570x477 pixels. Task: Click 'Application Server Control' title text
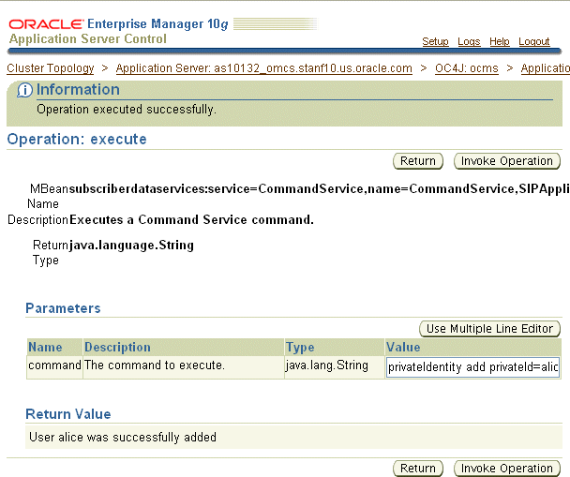tap(88, 38)
